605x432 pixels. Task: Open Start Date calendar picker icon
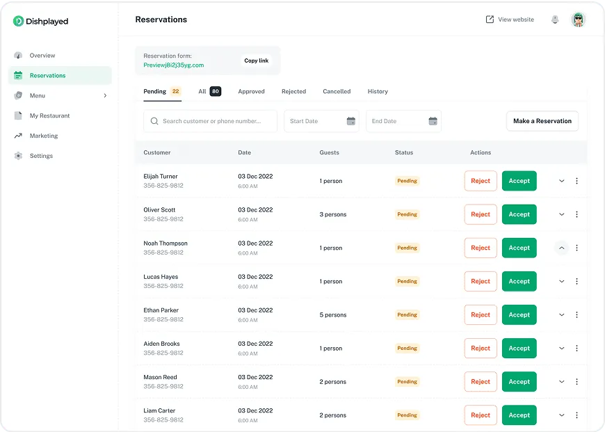click(350, 121)
